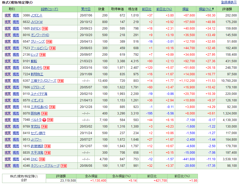Click the 決算 badge next to 阪和興
Screen dimensions: 239x184
coord(44,114)
